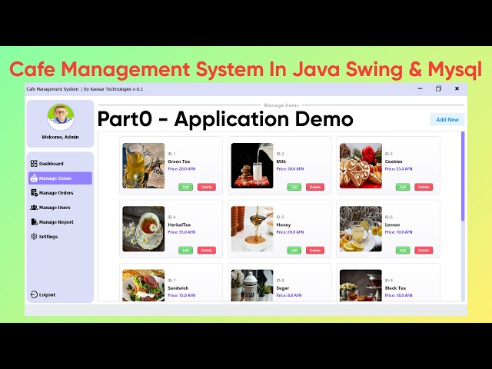Click the Cookies price label
This screenshot has height=369, width=492.
399,169
